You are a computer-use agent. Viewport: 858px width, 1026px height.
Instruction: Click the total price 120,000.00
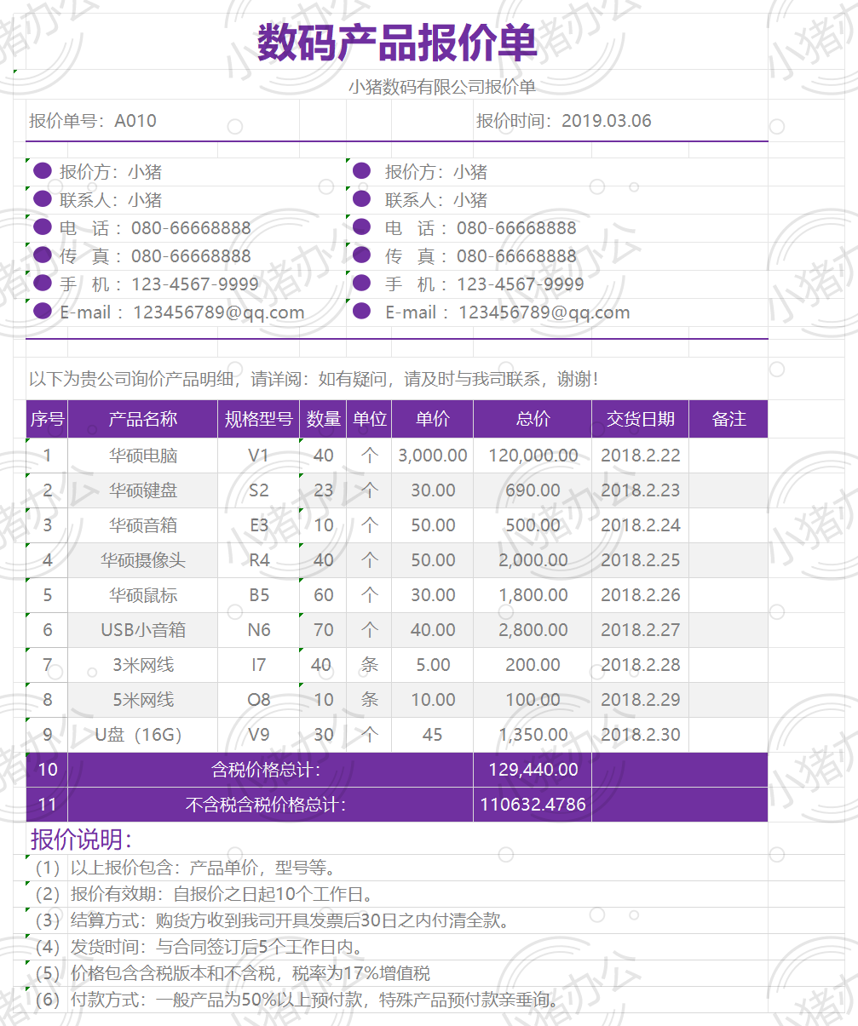click(533, 456)
